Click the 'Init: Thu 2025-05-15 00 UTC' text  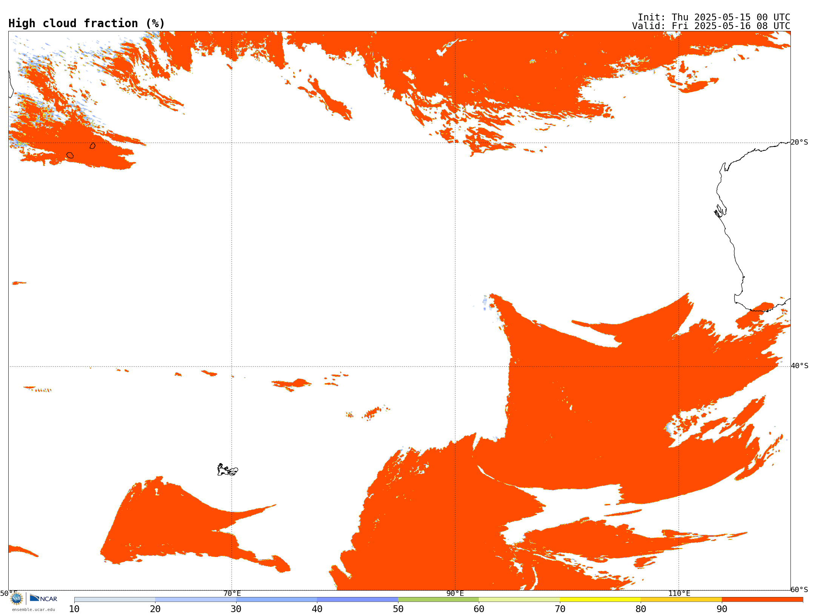[x=714, y=17]
